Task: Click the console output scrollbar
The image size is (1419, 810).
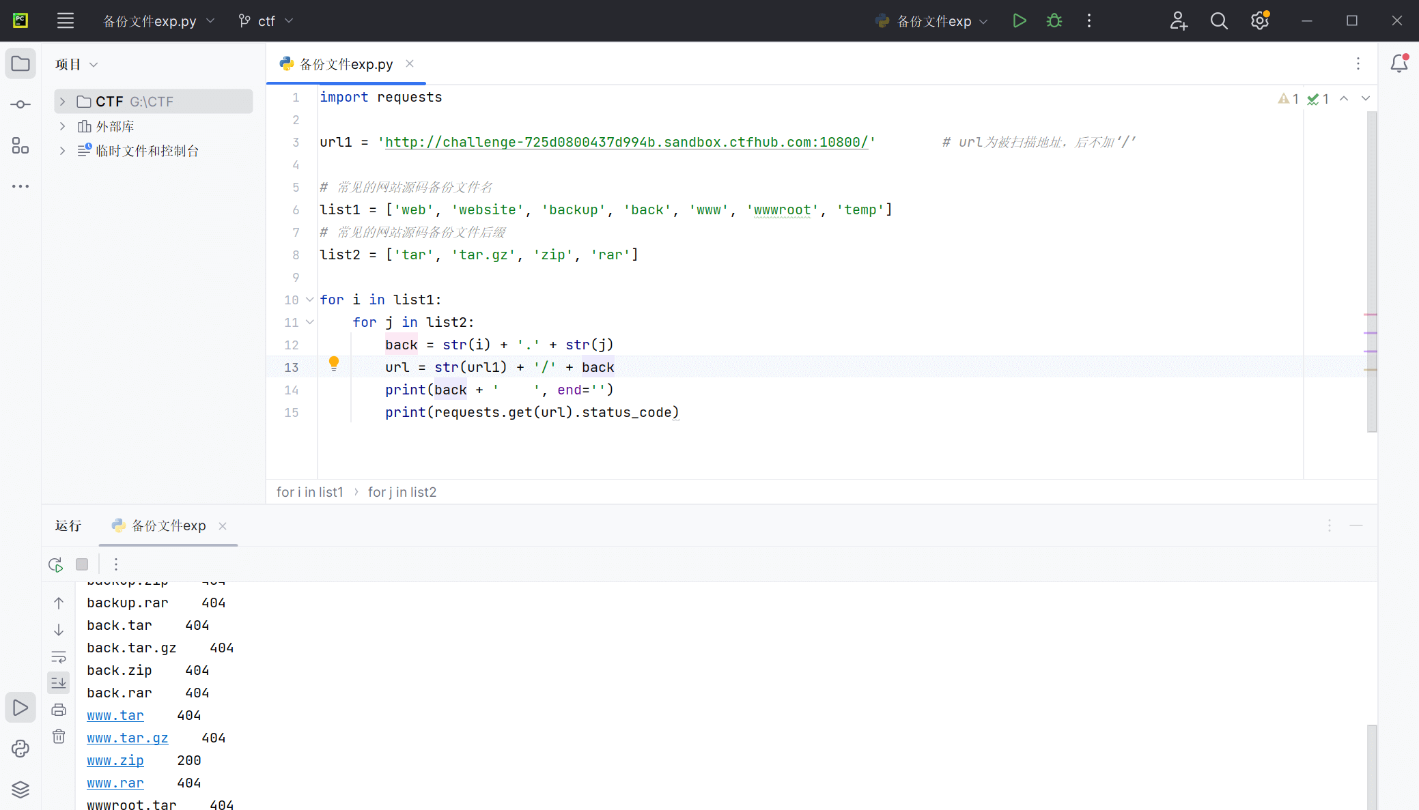Action: (1372, 767)
